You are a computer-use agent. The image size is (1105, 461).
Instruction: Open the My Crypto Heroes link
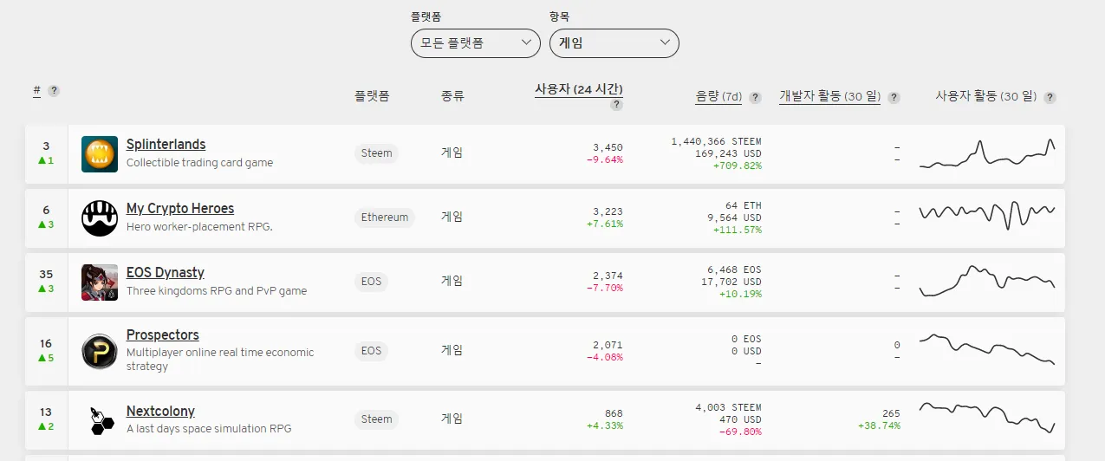tap(180, 209)
